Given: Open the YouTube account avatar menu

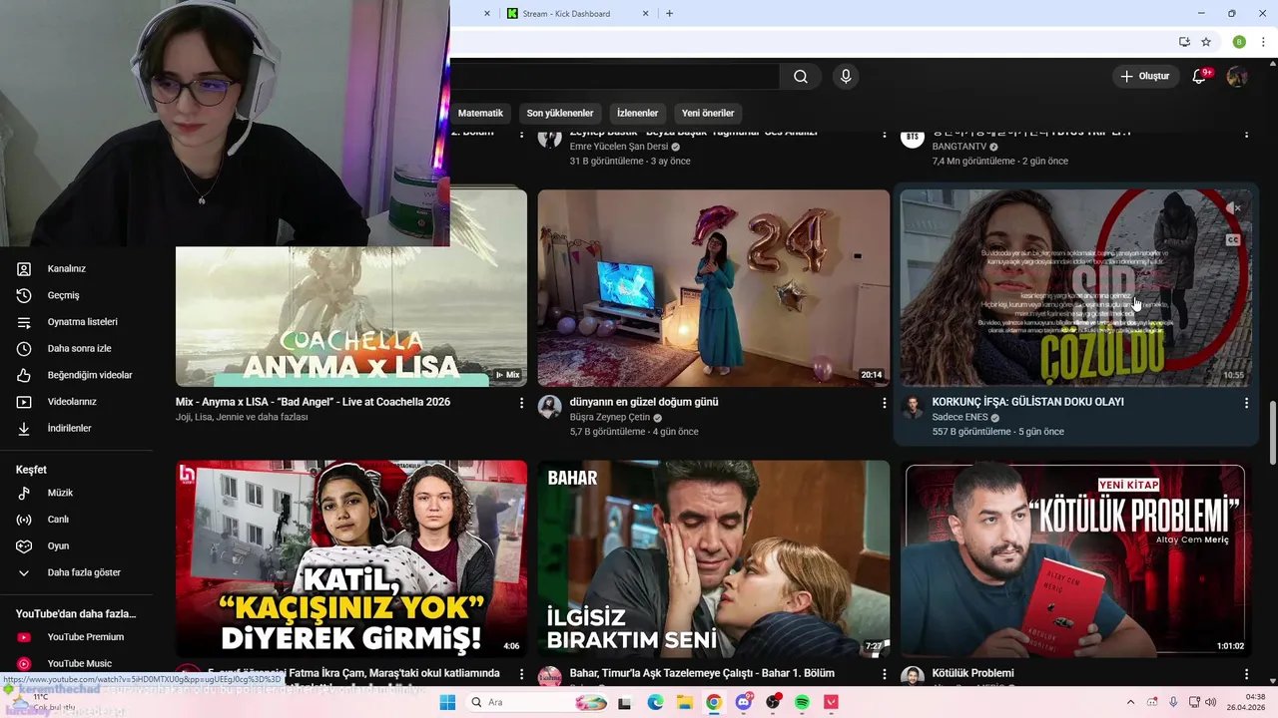Looking at the screenshot, I should tap(1237, 77).
